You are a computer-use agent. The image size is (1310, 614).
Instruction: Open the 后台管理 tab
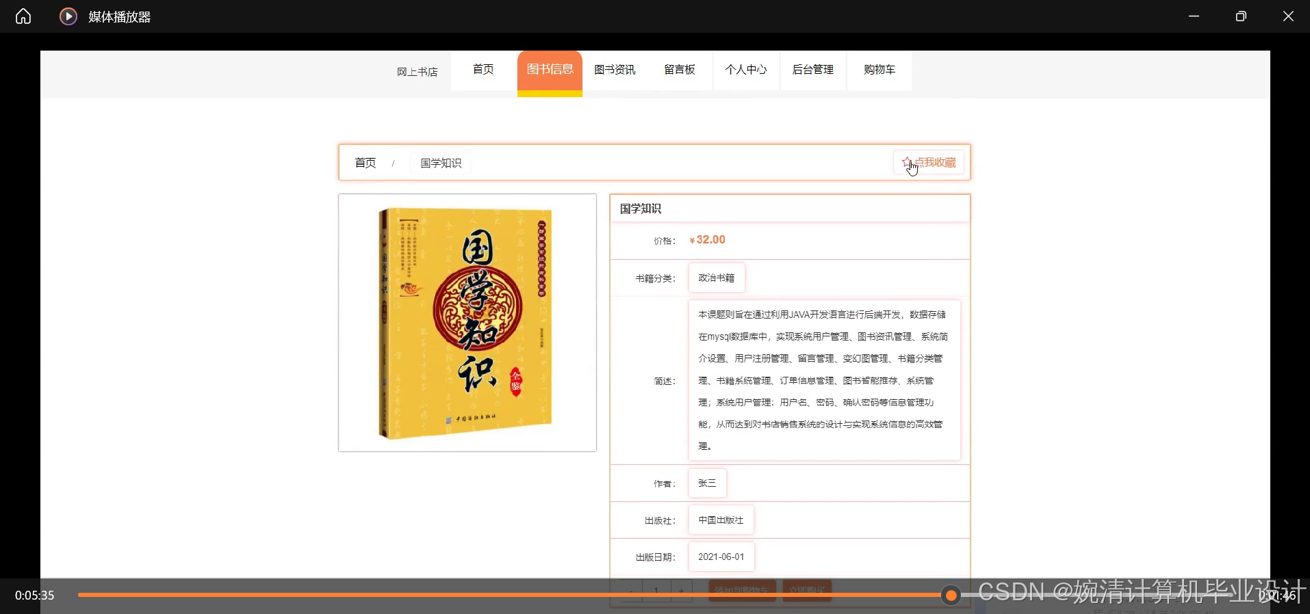(x=813, y=70)
